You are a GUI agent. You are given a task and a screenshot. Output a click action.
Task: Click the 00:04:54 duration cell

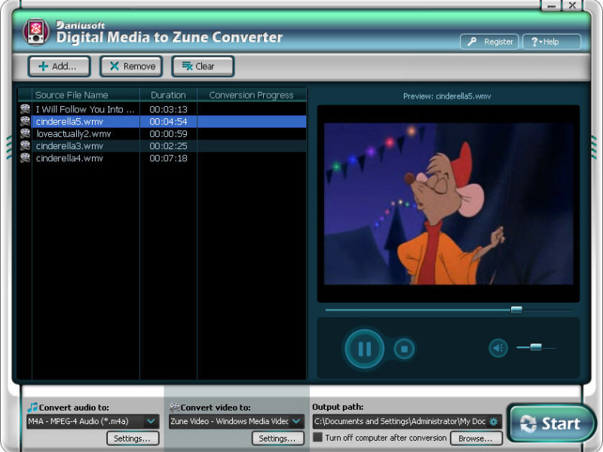(x=168, y=121)
